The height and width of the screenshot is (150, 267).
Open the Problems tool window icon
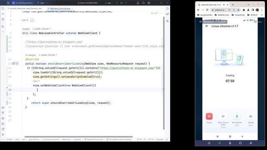point(3,129)
